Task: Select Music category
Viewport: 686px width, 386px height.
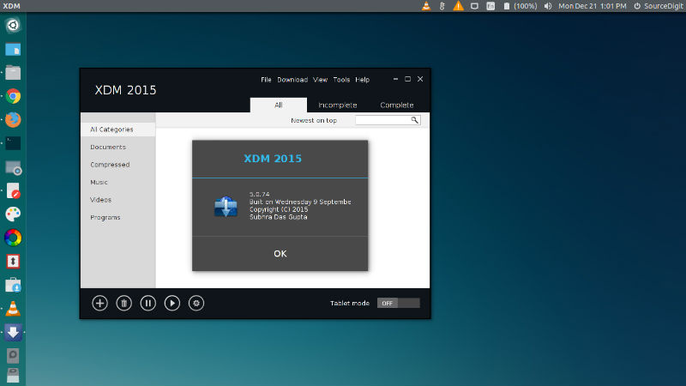Action: (x=99, y=182)
